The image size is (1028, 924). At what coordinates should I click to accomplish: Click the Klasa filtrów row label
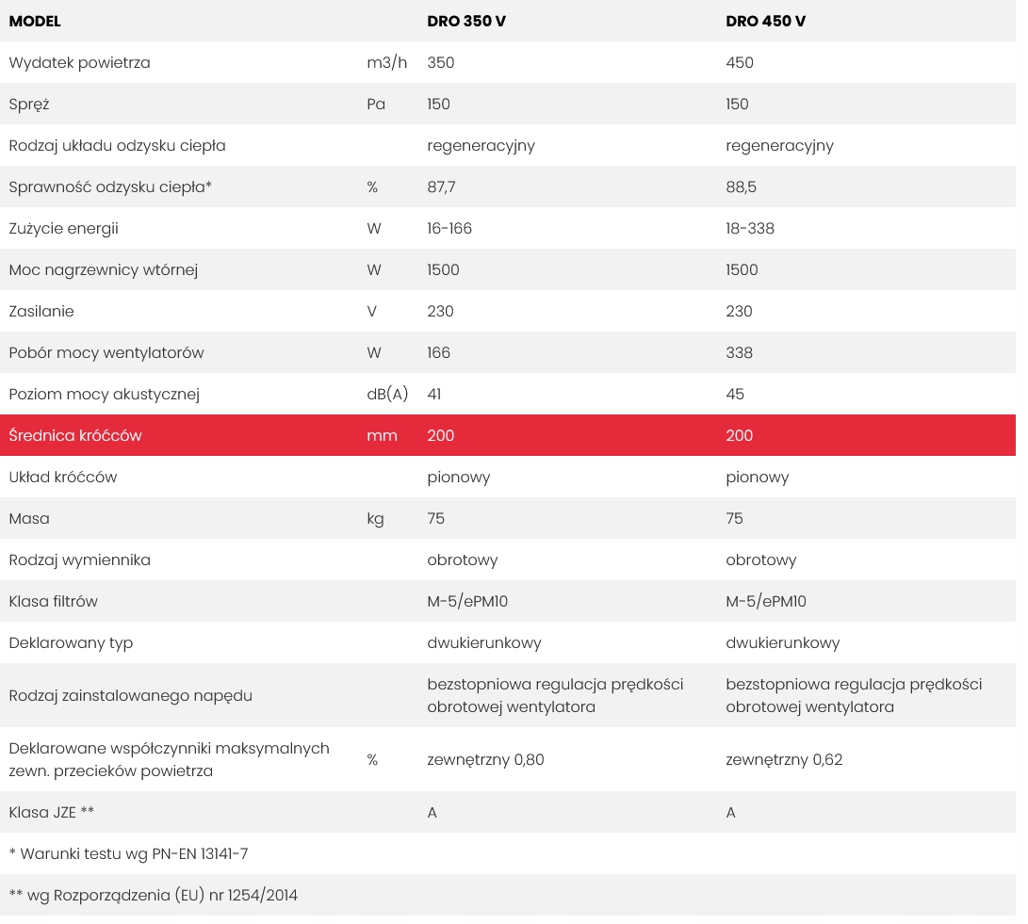click(53, 601)
